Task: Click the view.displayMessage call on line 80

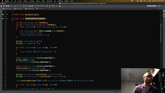Action: click(54, 81)
